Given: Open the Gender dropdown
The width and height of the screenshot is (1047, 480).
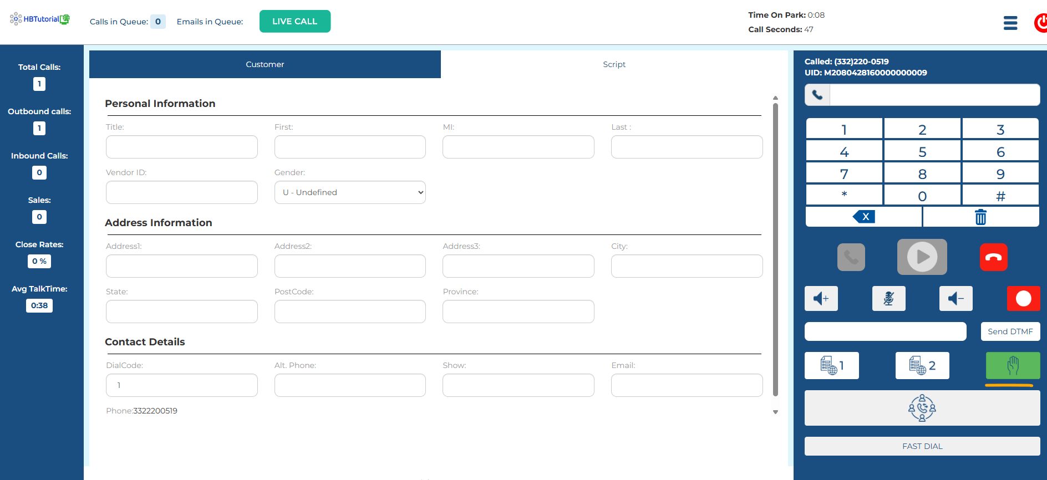Looking at the screenshot, I should click(x=350, y=192).
